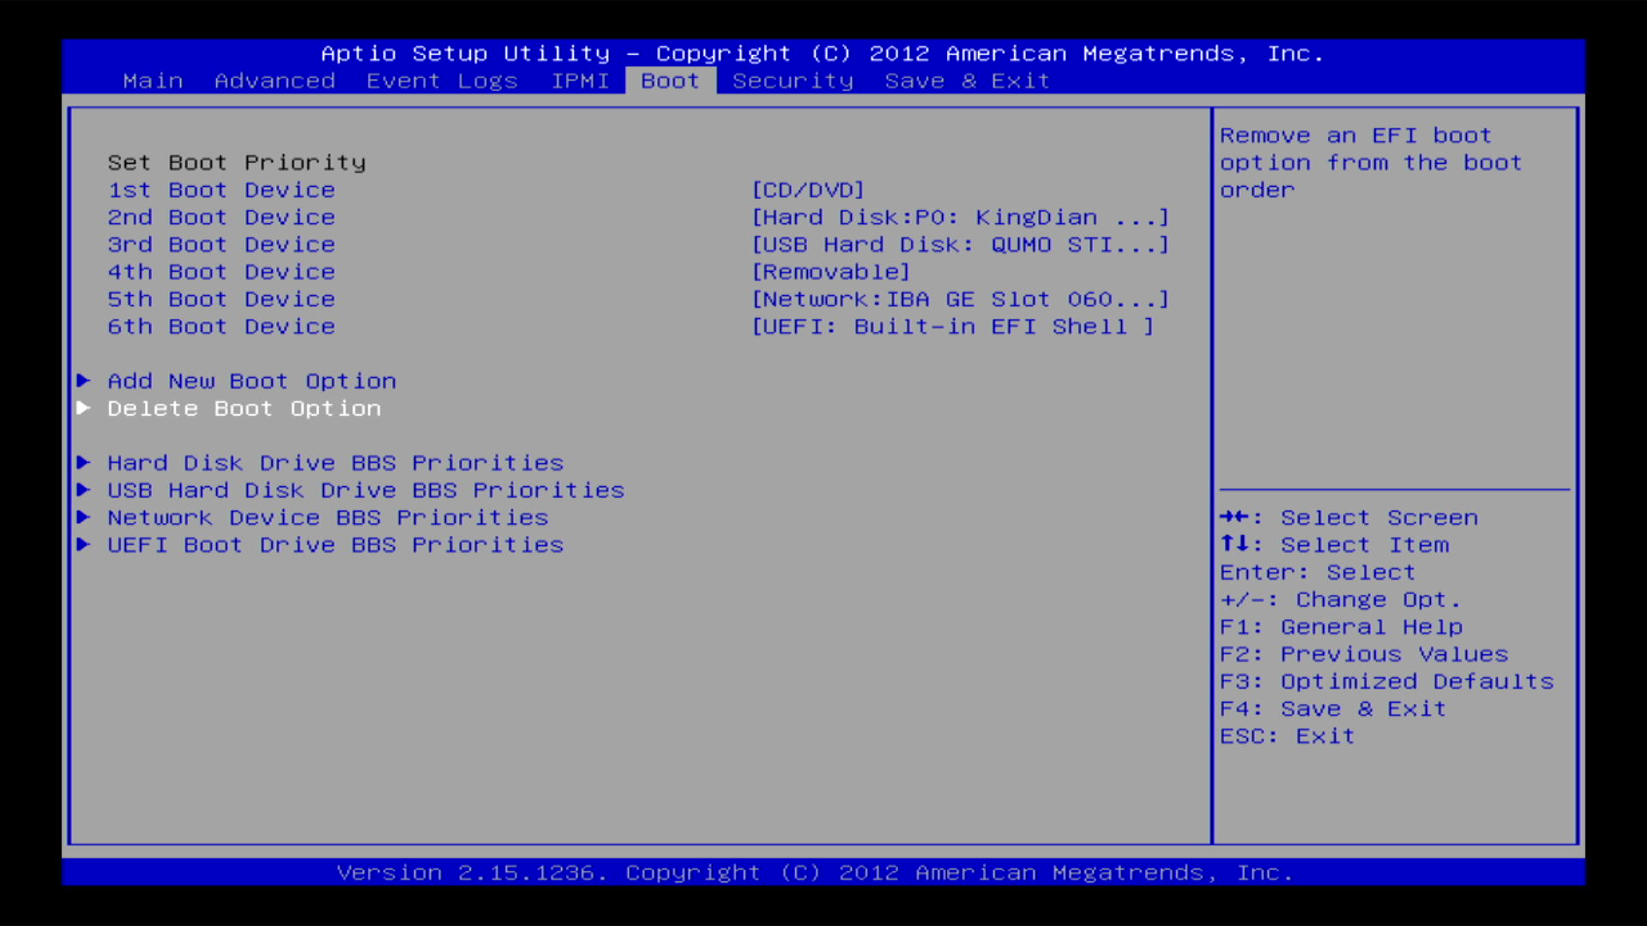
Task: Open 6th Boot Device UEFI Shell value
Action: [x=952, y=328]
